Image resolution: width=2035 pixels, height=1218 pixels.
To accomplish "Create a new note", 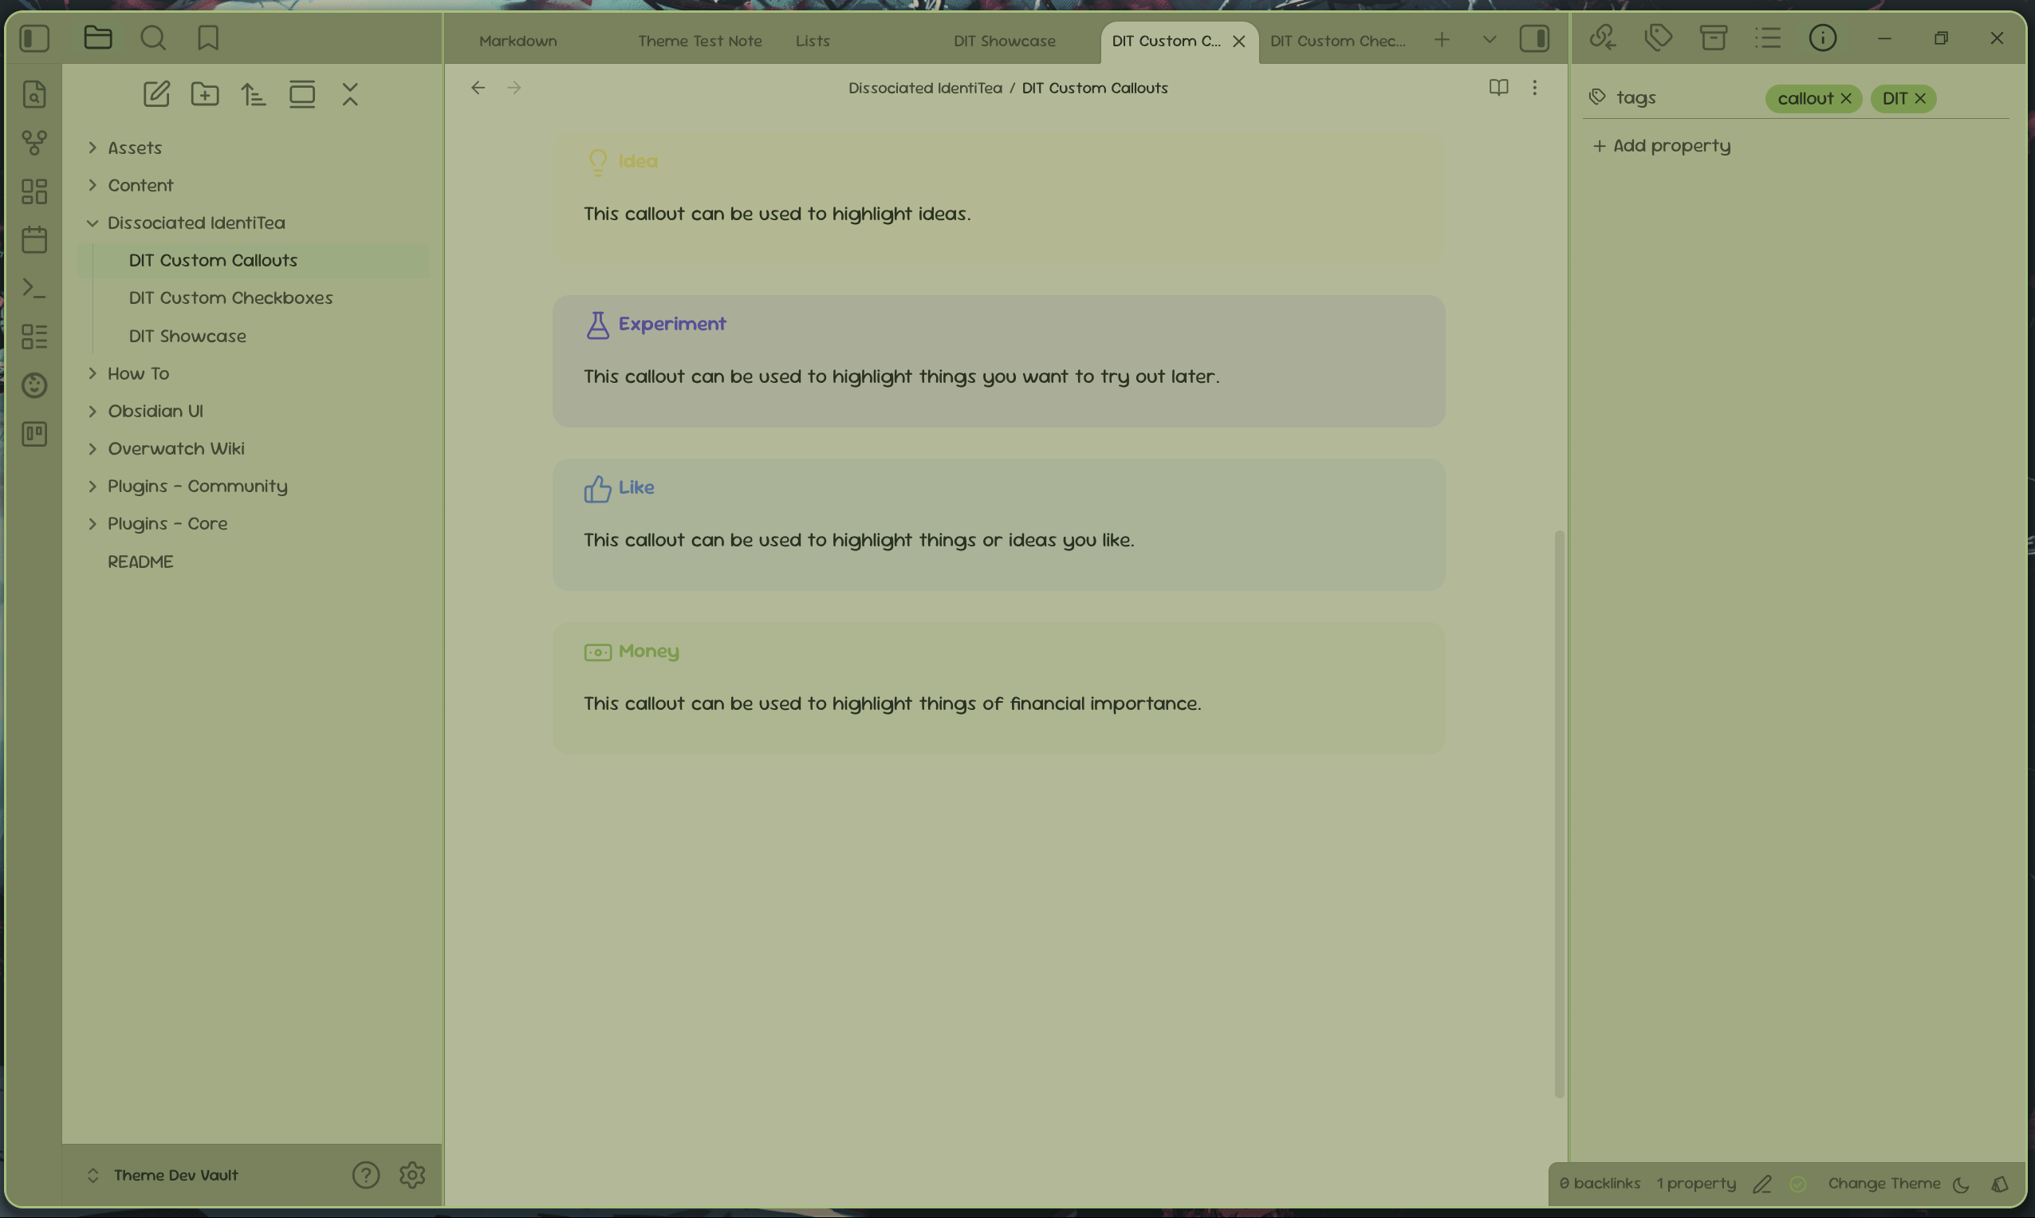I will (157, 94).
